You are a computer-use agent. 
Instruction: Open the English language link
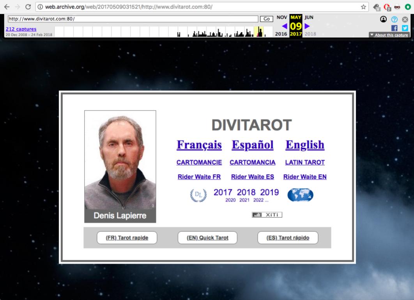tap(305, 145)
